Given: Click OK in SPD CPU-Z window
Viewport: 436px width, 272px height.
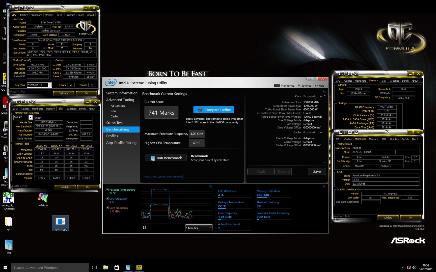Looking at the screenshot, I should pyautogui.click(x=88, y=187).
